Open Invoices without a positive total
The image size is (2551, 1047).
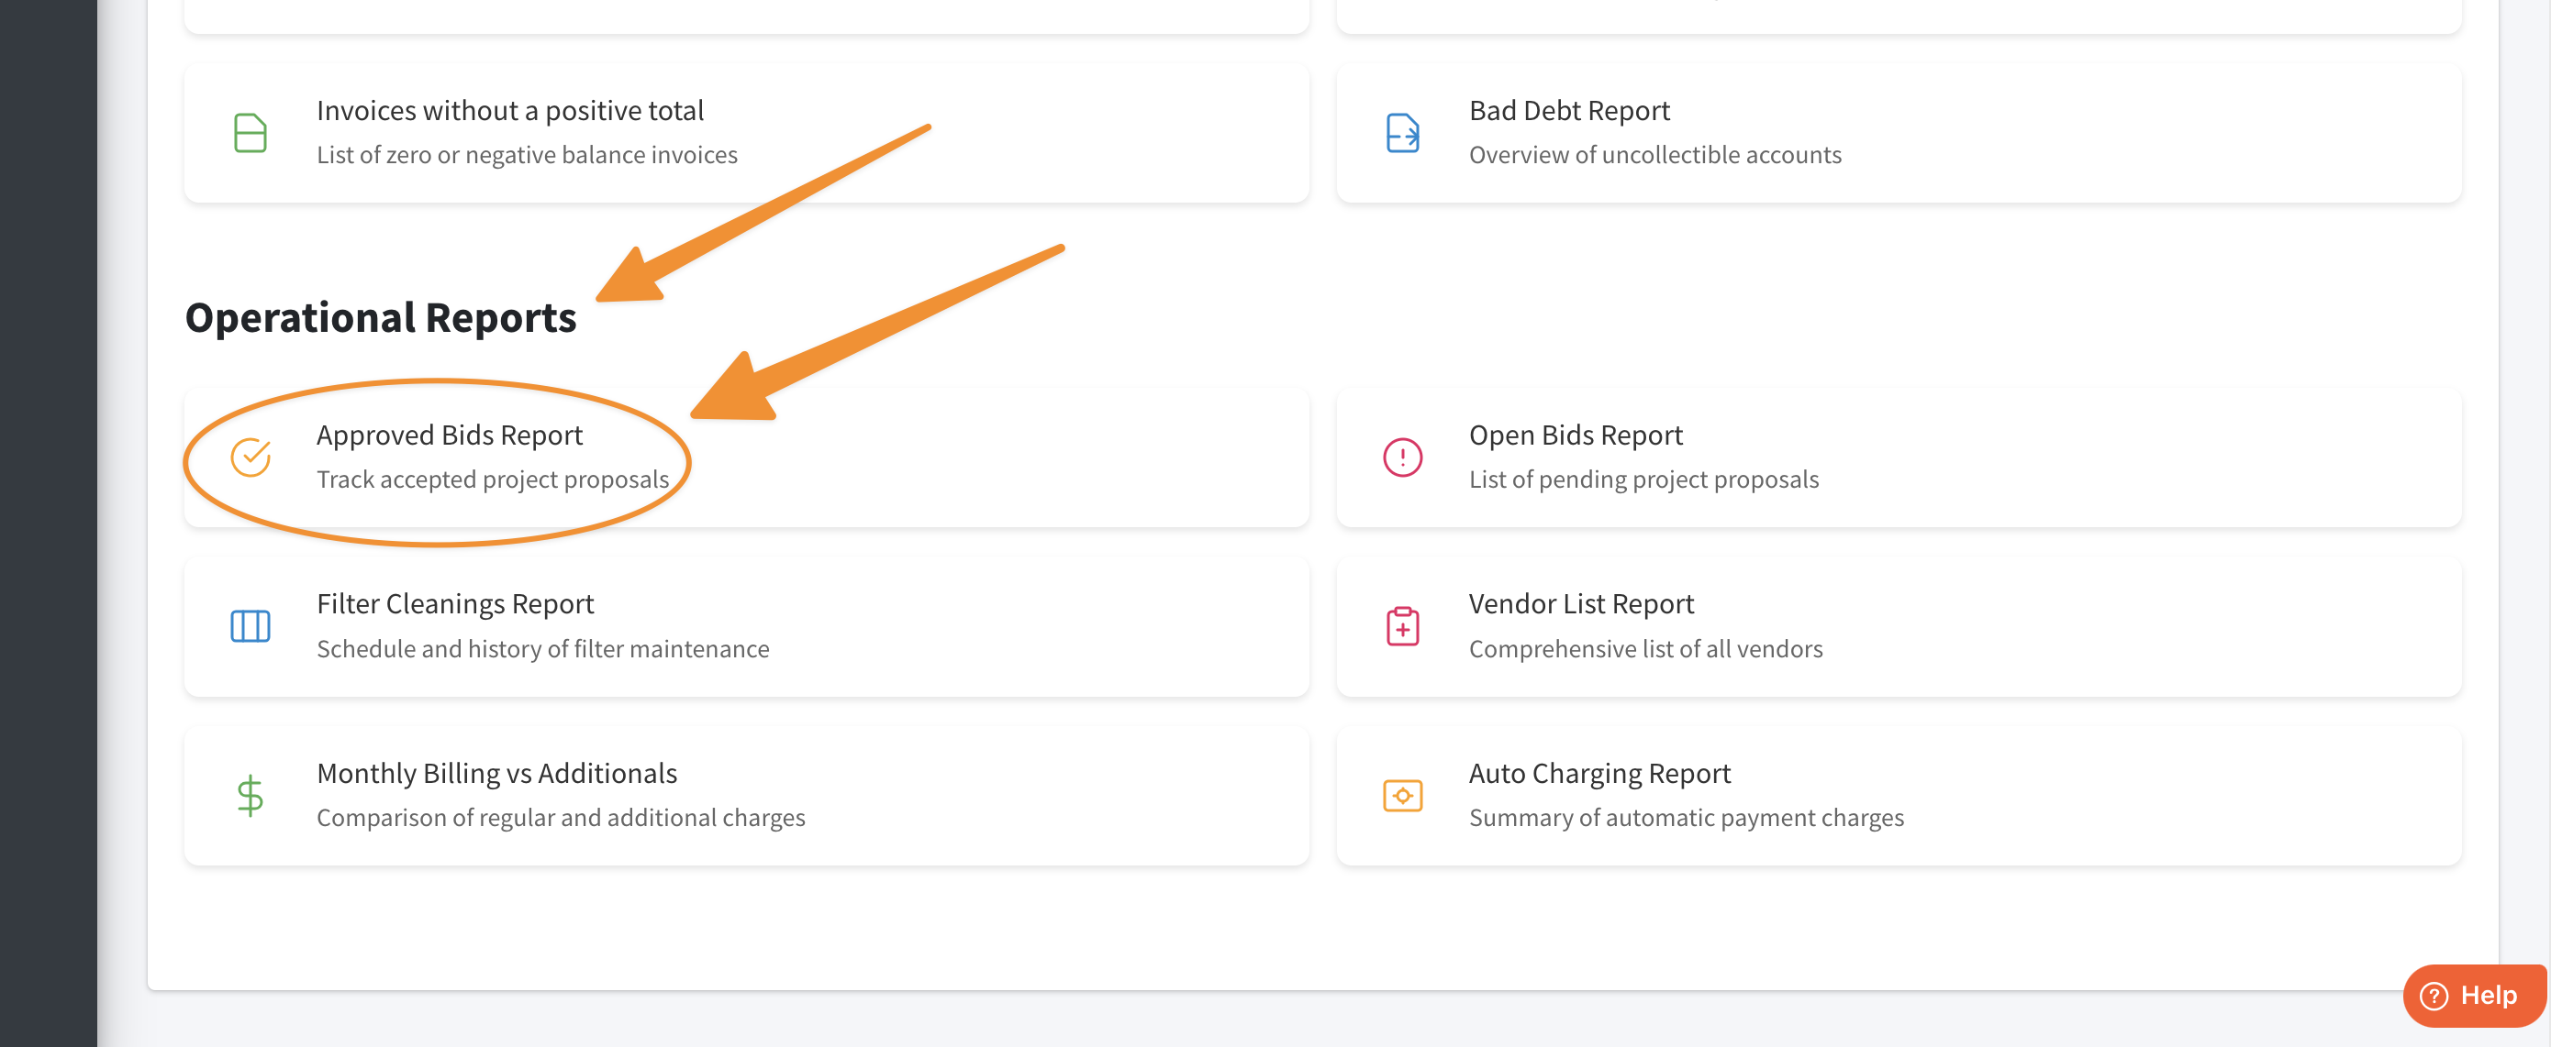pos(510,111)
